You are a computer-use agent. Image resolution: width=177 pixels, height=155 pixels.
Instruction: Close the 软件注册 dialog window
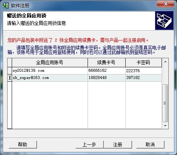[165, 4]
